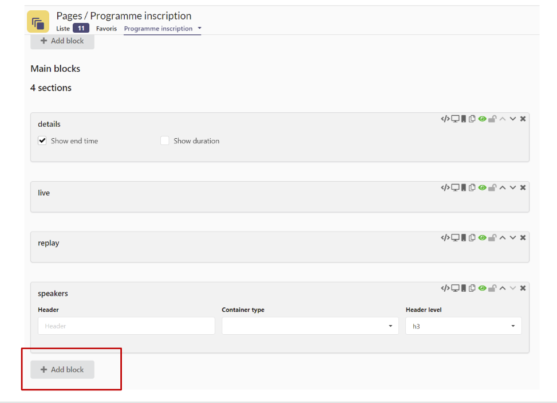This screenshot has height=403, width=557.
Task: Open code view for the details block
Action: pos(445,119)
